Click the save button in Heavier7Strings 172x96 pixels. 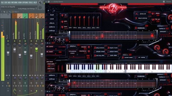point(52,19)
